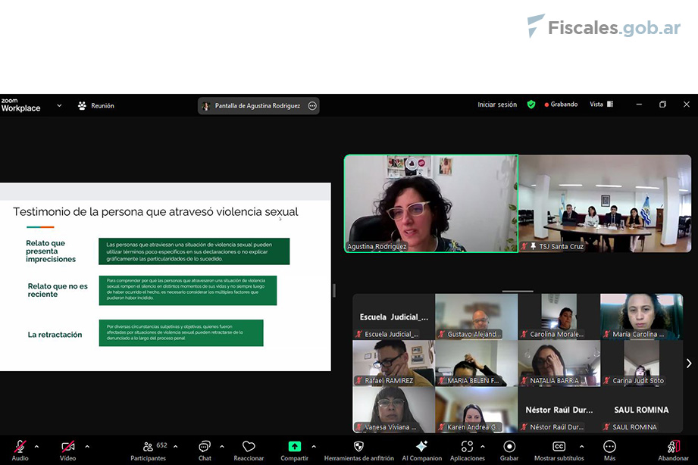Open the Chat panel
698x465 pixels.
pos(205,447)
